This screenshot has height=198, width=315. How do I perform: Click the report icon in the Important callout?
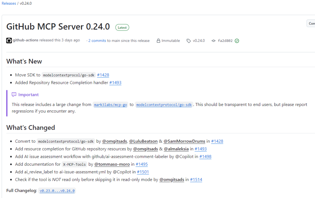(14, 95)
